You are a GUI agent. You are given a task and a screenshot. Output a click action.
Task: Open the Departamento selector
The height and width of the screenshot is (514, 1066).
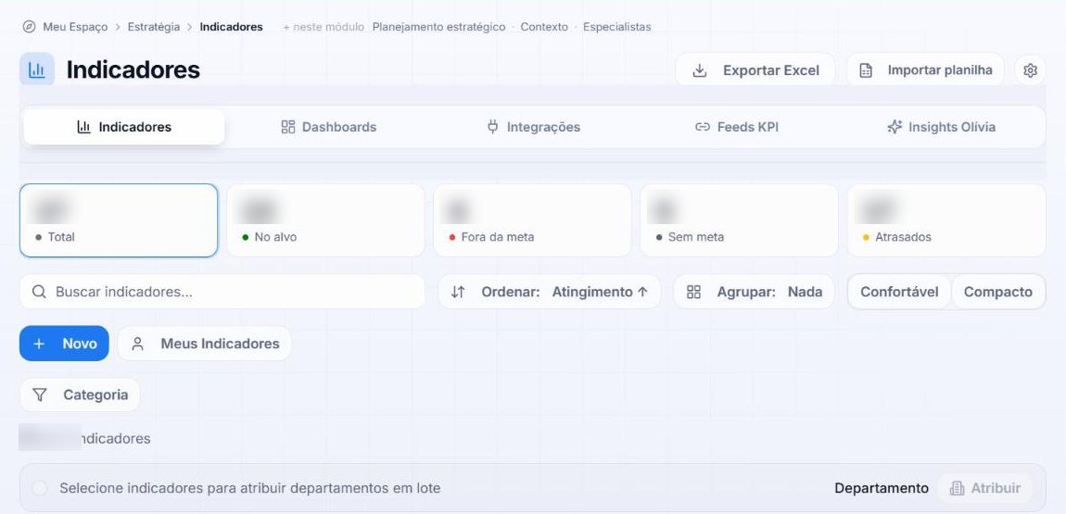[882, 488]
